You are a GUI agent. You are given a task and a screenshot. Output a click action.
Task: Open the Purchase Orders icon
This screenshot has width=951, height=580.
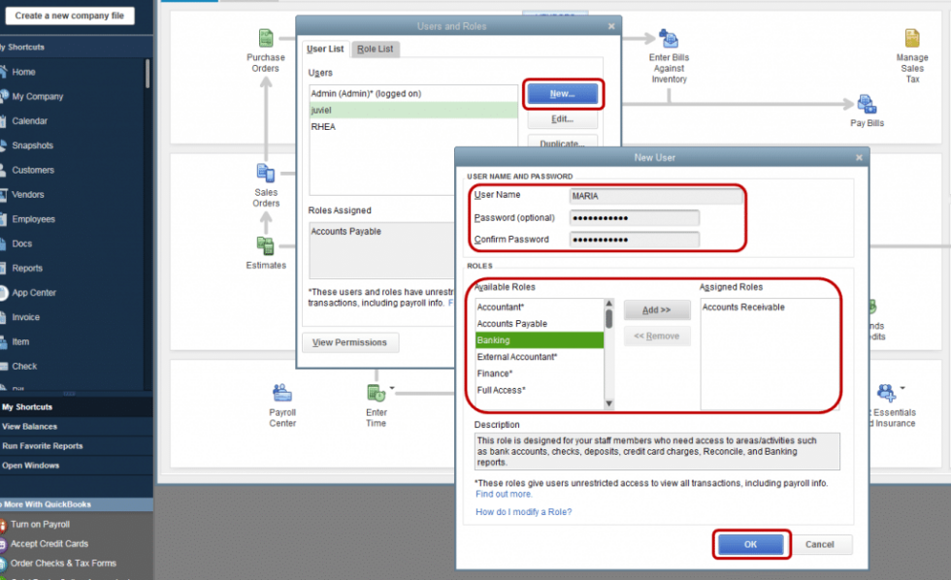266,39
